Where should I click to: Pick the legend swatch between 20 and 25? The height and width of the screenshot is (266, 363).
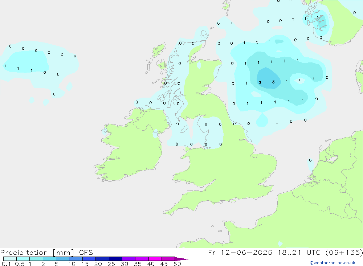[x=102, y=259]
